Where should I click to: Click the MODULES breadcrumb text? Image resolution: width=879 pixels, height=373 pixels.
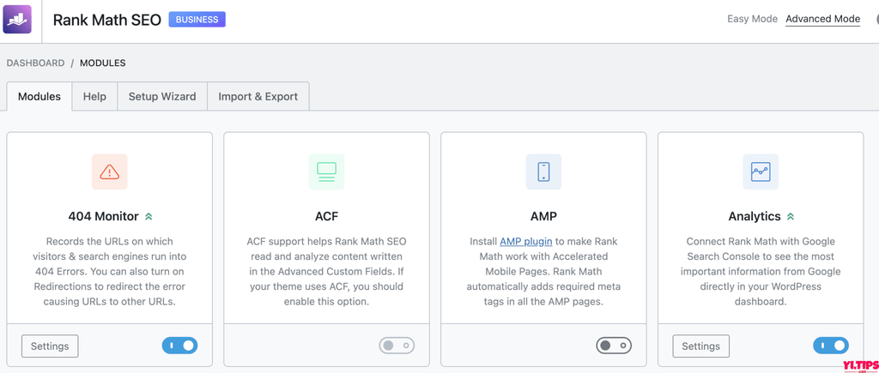coord(103,63)
